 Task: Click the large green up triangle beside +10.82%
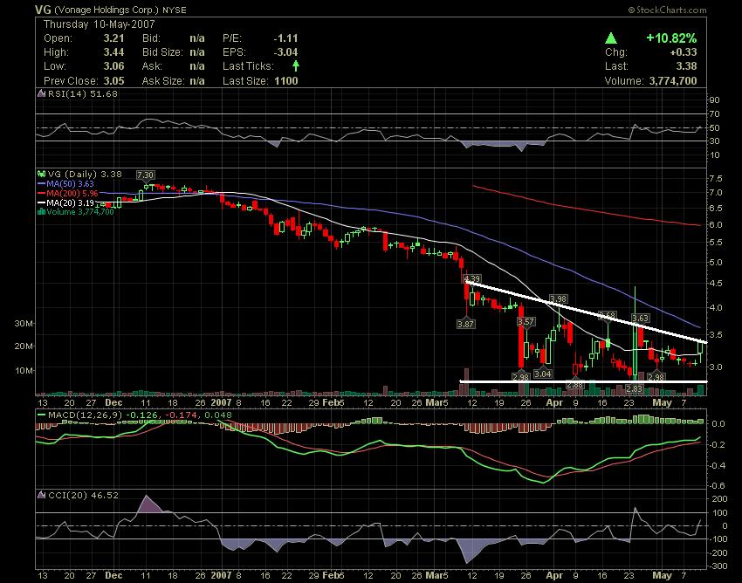pos(611,38)
